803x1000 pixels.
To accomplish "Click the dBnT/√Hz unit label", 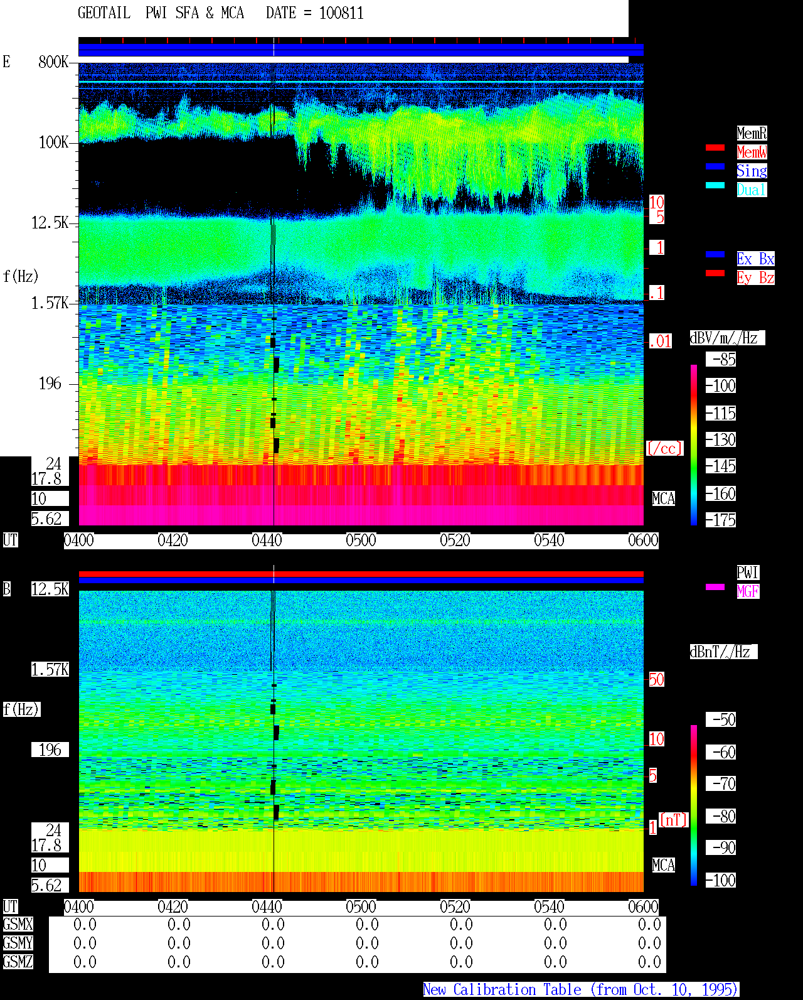I will (x=723, y=652).
